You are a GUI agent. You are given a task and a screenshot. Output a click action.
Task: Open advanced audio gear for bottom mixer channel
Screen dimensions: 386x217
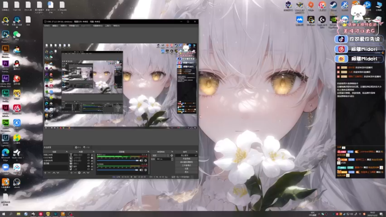[146, 170]
